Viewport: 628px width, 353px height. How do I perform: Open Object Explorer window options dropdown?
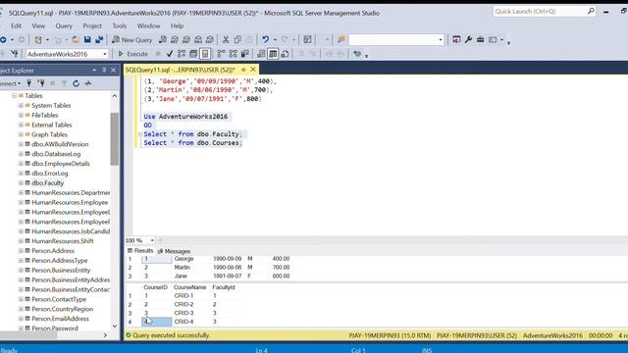click(94, 70)
